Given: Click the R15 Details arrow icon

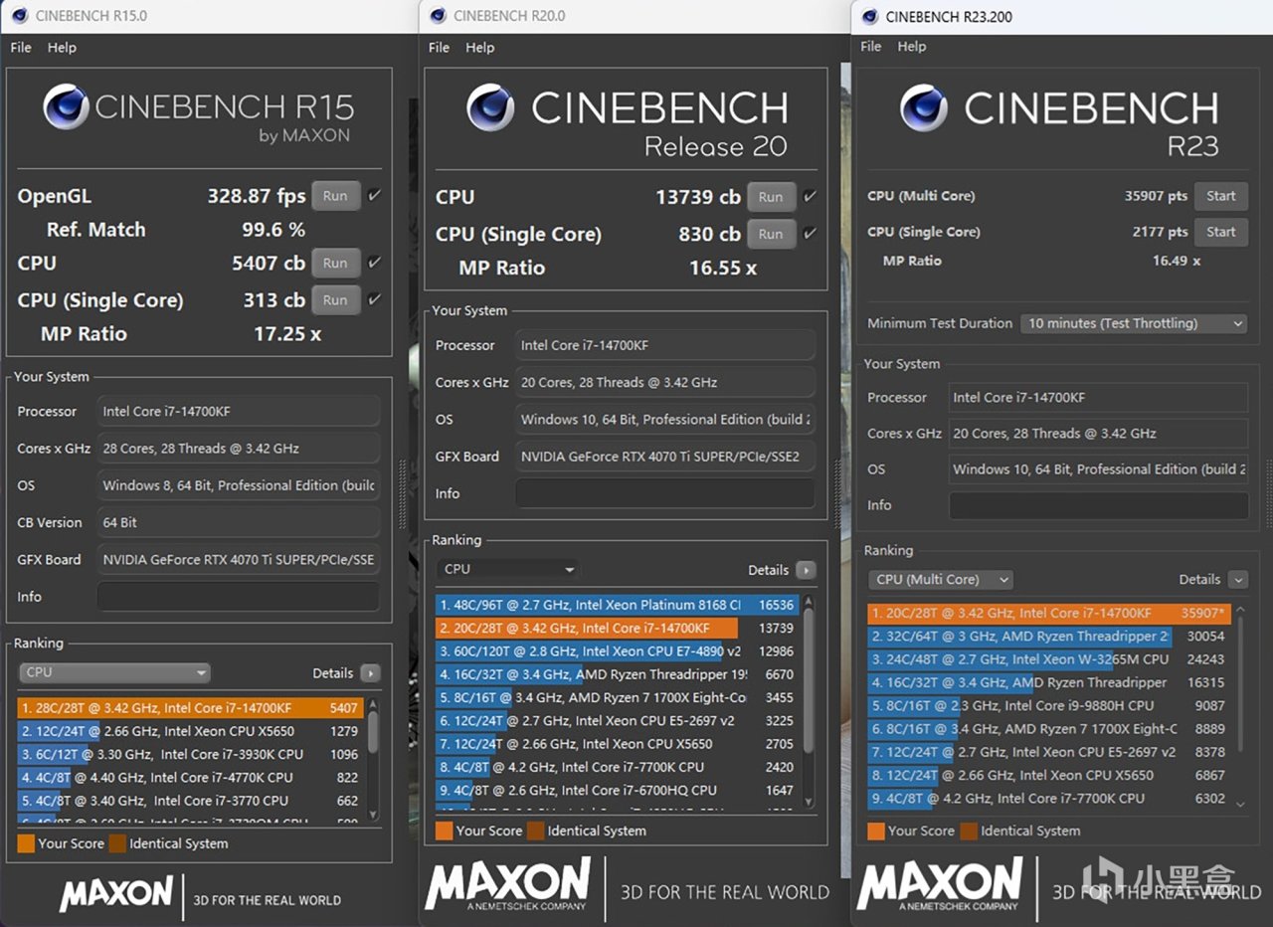Looking at the screenshot, I should tap(370, 673).
